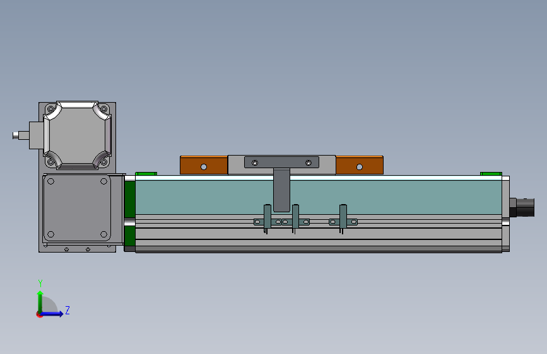Select the vertical dark sensor flag bracket
The height and width of the screenshot is (354, 547).
point(281,190)
